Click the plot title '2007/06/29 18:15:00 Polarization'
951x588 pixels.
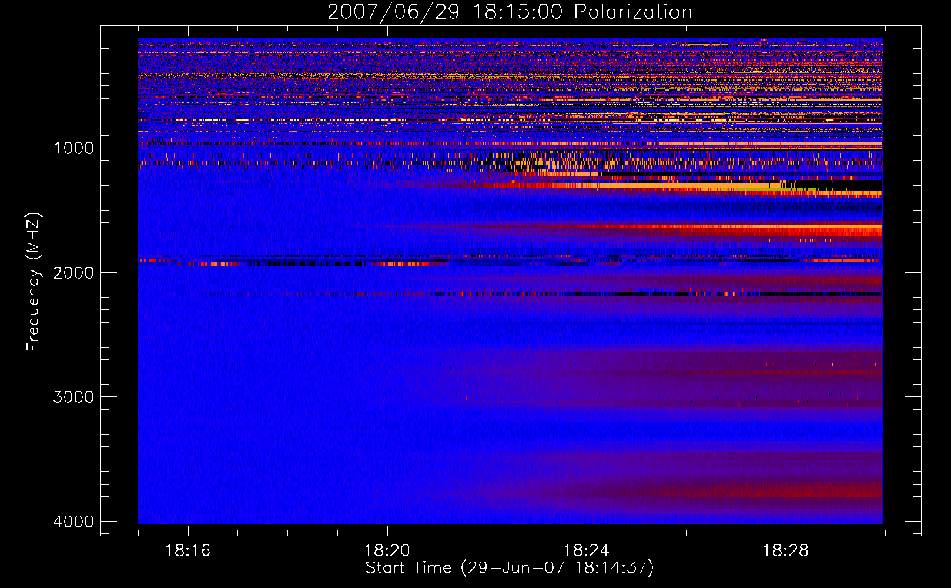[x=510, y=12]
